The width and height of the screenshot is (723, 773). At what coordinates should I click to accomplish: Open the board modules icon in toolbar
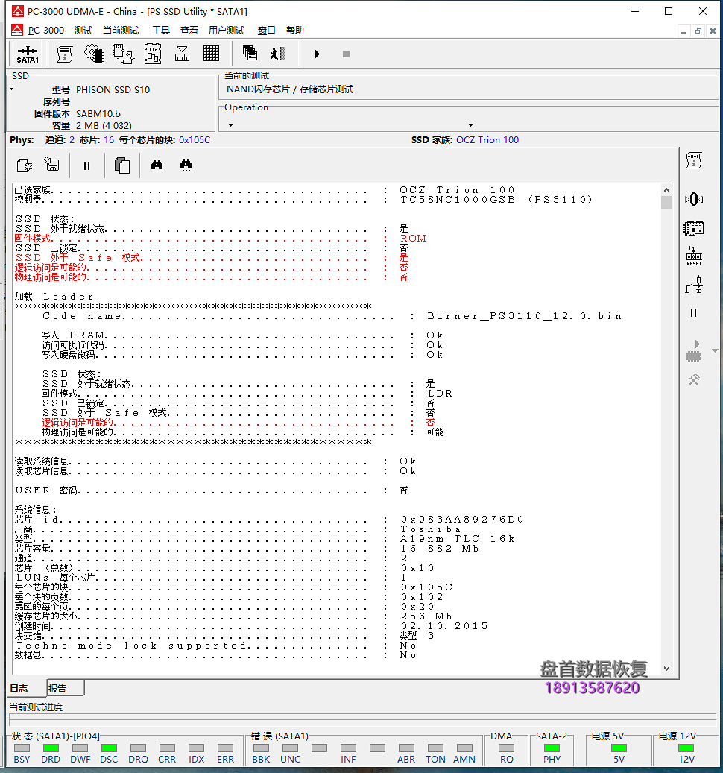click(153, 54)
